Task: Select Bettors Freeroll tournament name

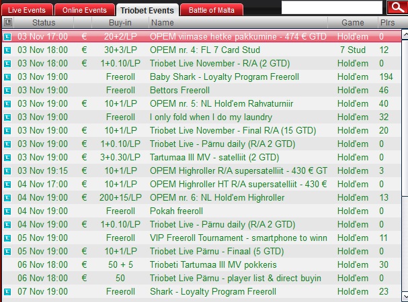Action: click(x=179, y=90)
